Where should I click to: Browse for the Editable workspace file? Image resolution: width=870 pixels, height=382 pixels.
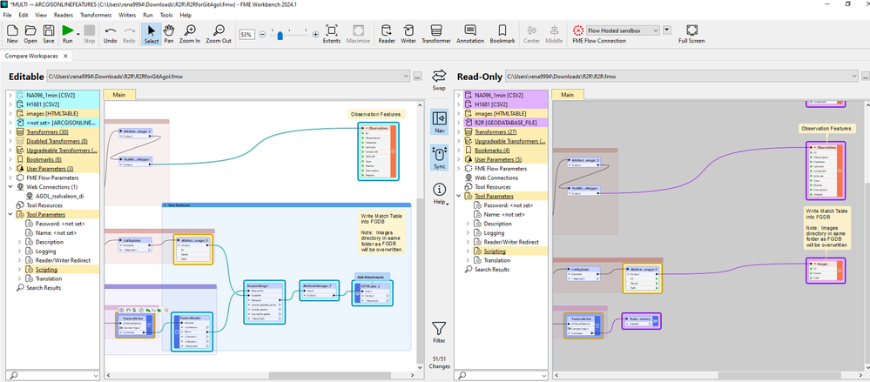coord(418,77)
